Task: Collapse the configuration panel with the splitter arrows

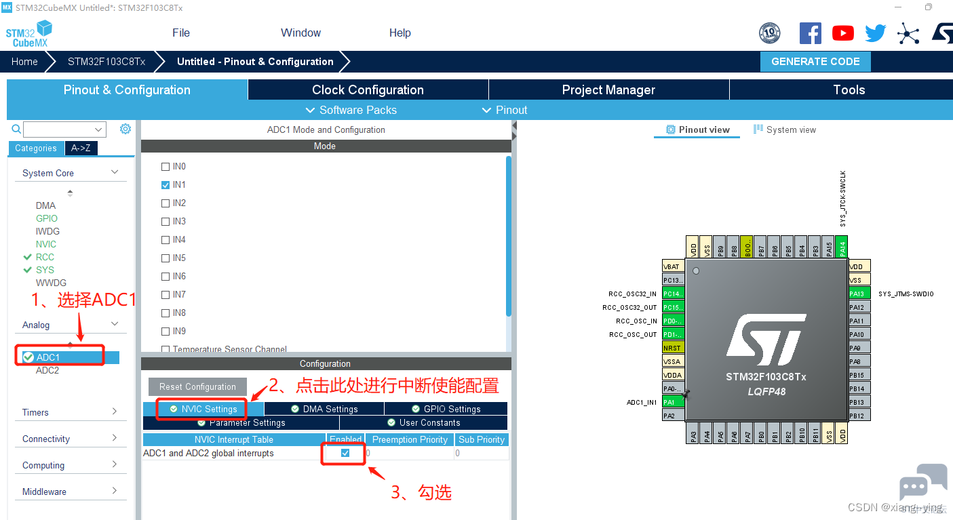Action: 514,131
